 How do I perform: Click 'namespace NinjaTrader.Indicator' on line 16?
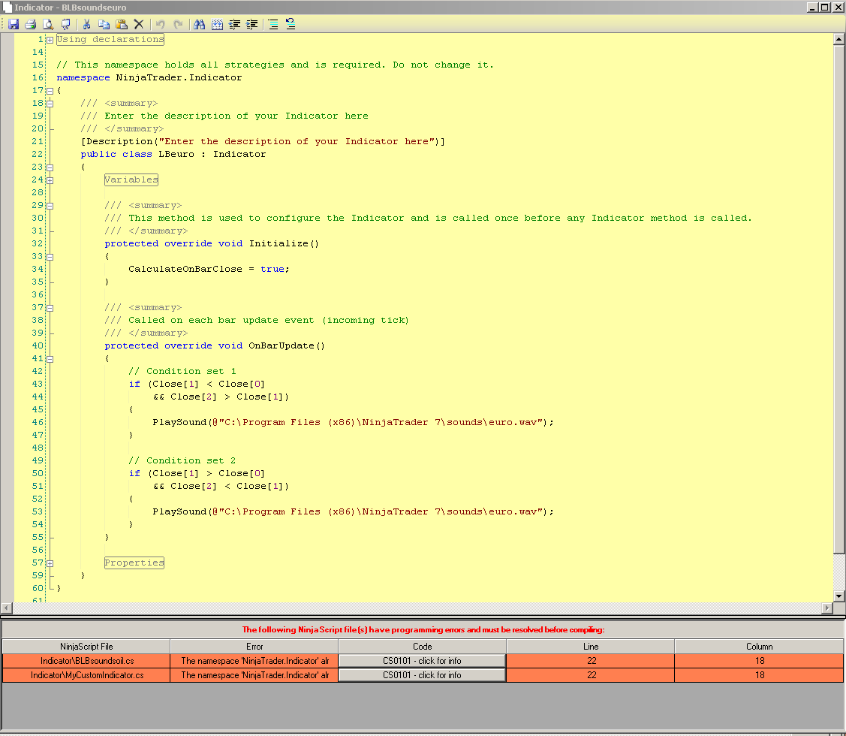pyautogui.click(x=149, y=78)
